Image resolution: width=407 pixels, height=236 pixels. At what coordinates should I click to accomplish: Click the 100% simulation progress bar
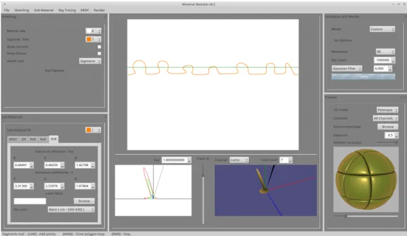(x=364, y=77)
